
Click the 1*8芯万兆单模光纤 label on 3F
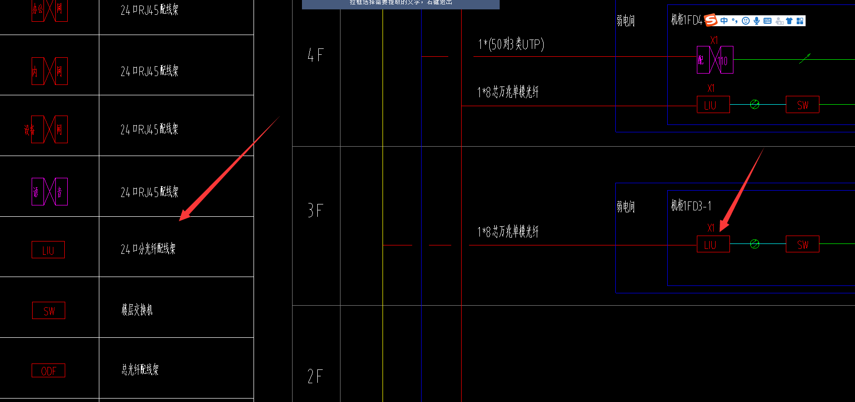click(x=508, y=232)
